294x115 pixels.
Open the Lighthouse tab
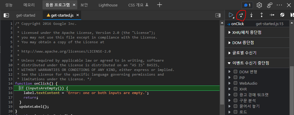pyautogui.click(x=108, y=5)
